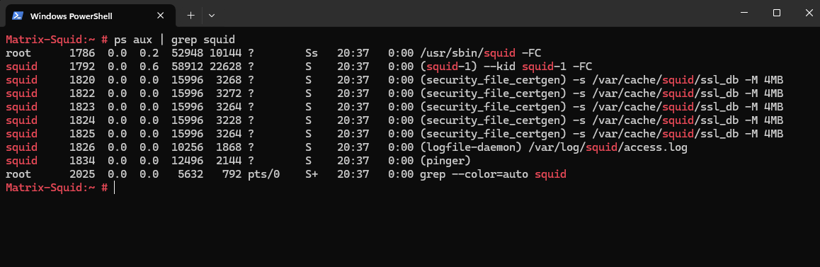Viewport: 820px width, 267px height.
Task: Click the '/usr/sbin/squid -FC' process path
Action: click(x=481, y=53)
